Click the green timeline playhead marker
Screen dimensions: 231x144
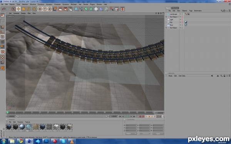click(x=7, y=113)
